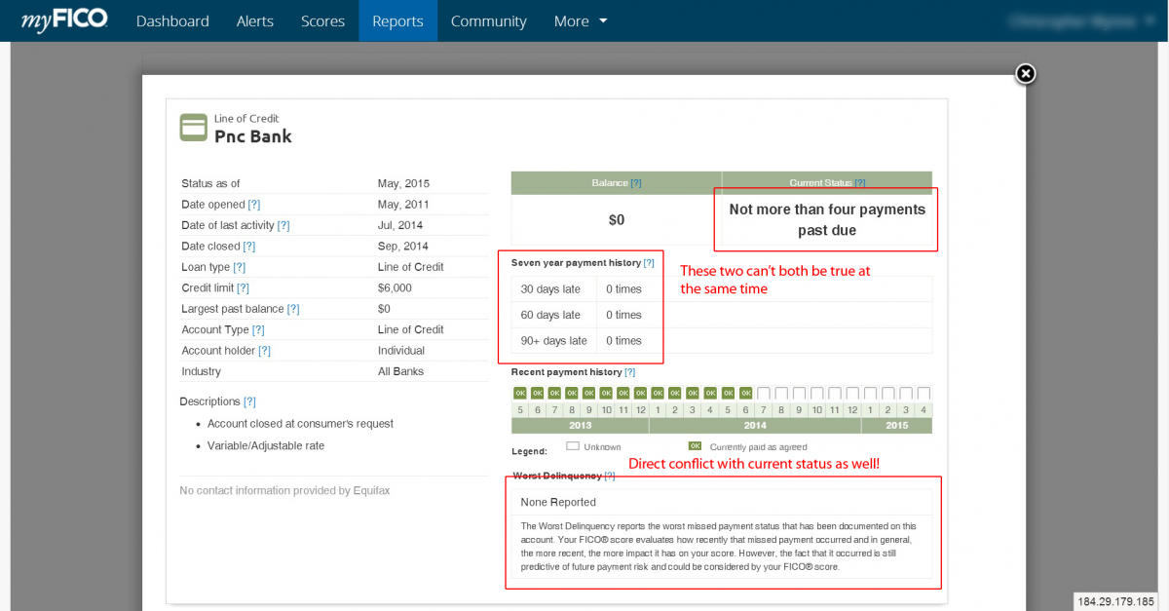Click the Date opened value 'May, 2011'
This screenshot has width=1169, height=611.
pos(403,205)
